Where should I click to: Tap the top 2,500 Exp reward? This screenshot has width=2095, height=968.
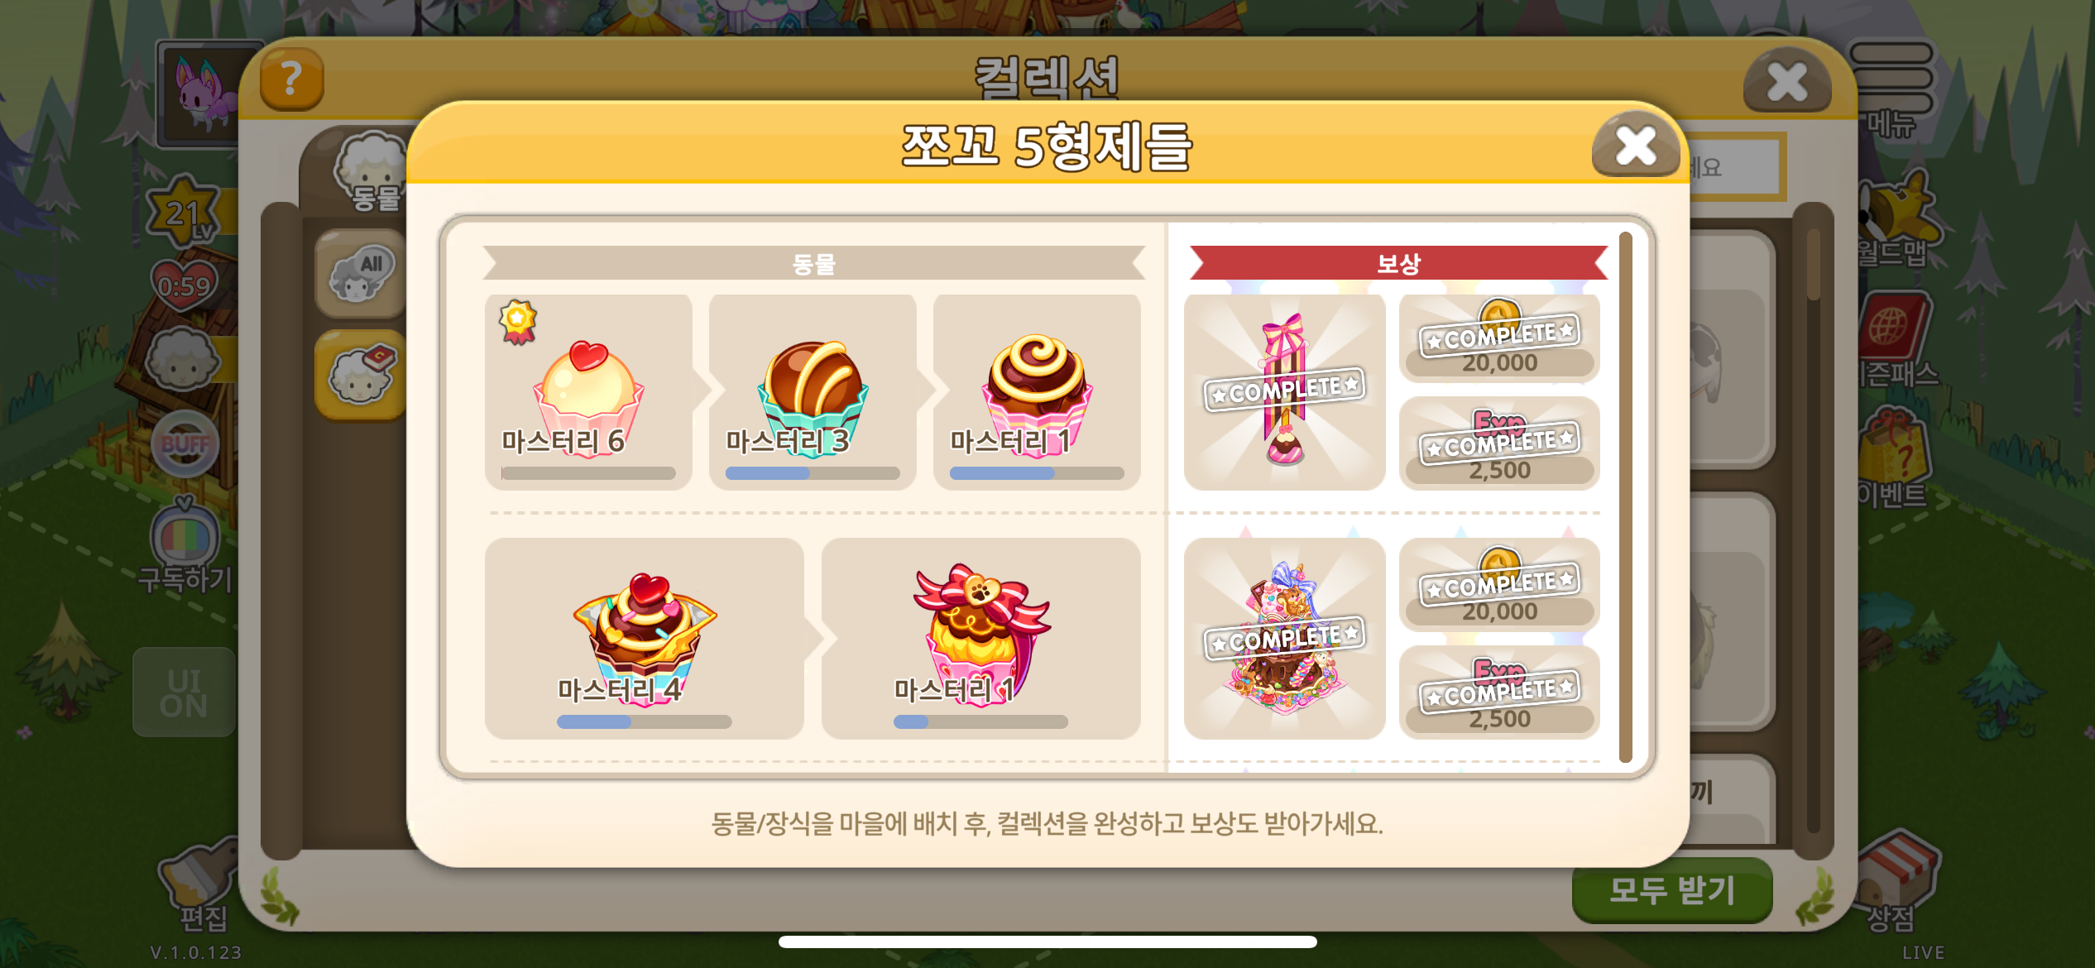point(1499,443)
